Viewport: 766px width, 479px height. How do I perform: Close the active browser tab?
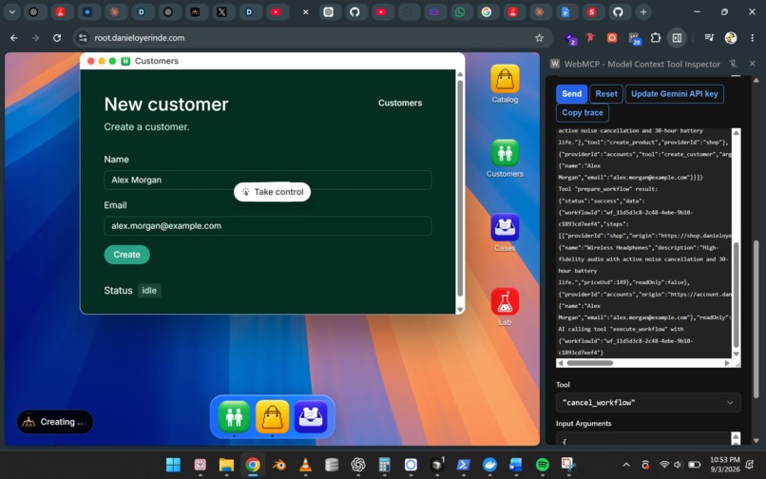point(305,12)
